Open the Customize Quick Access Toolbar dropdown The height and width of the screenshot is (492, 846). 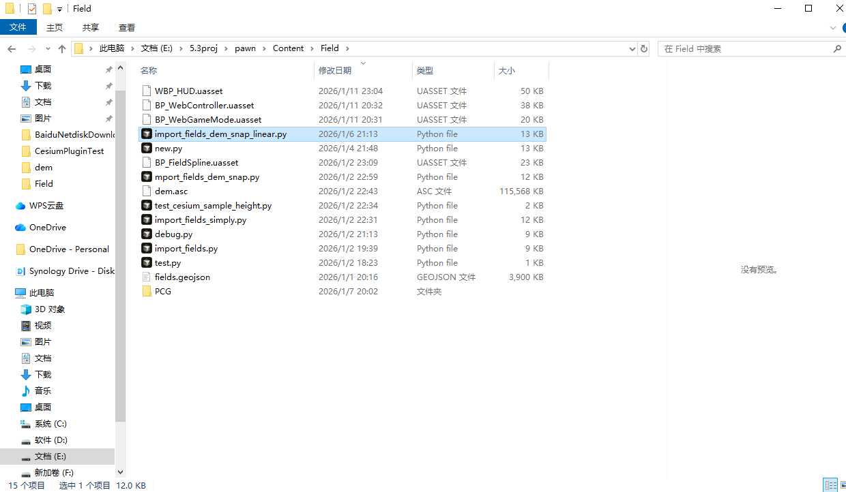(59, 10)
